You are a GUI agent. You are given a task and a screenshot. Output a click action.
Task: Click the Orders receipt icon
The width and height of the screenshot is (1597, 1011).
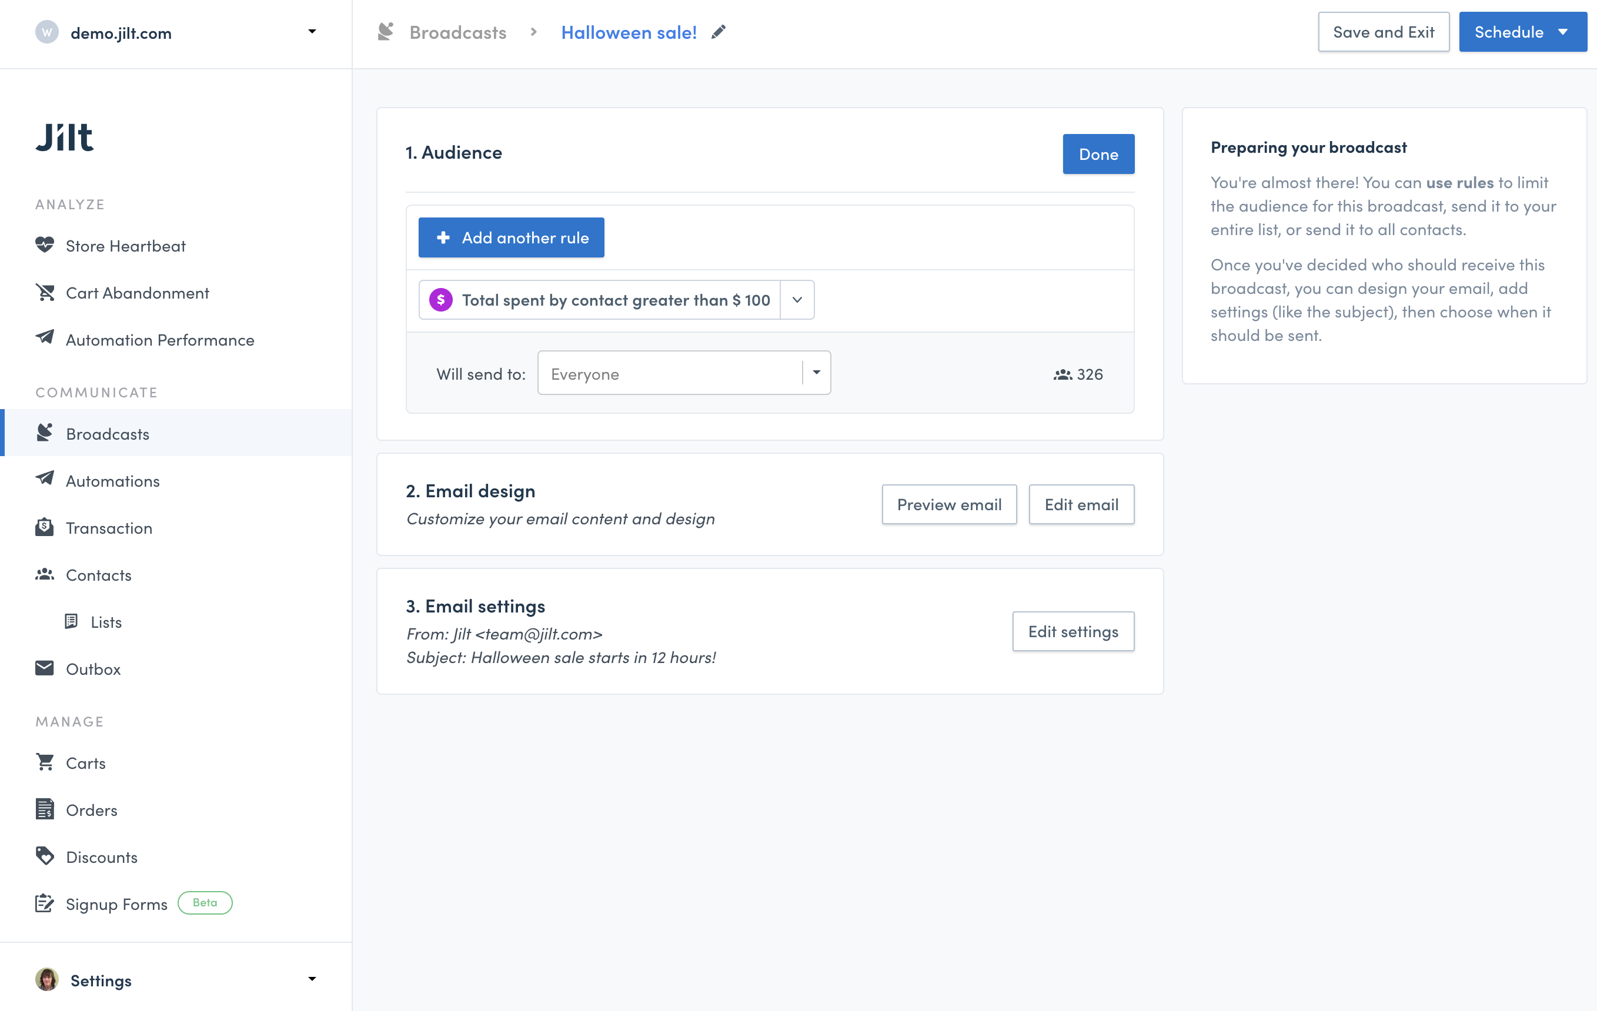pyautogui.click(x=45, y=809)
